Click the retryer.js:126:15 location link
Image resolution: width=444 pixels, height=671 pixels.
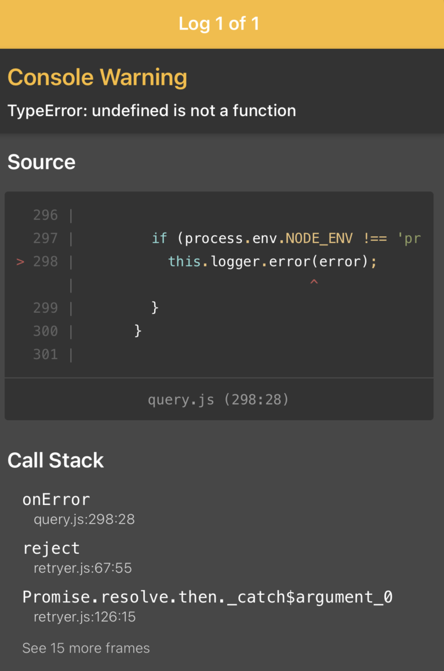pos(83,616)
